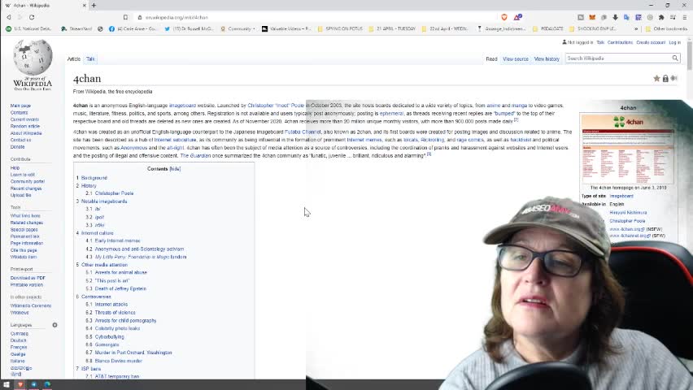Viewport: 693px width, 390px height.
Task: Select the Read tab
Action: pos(491,58)
